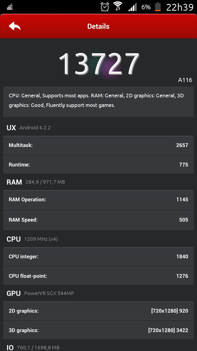Open the 3D graphics result row
Image resolution: width=197 pixels, height=351 pixels.
click(x=99, y=330)
